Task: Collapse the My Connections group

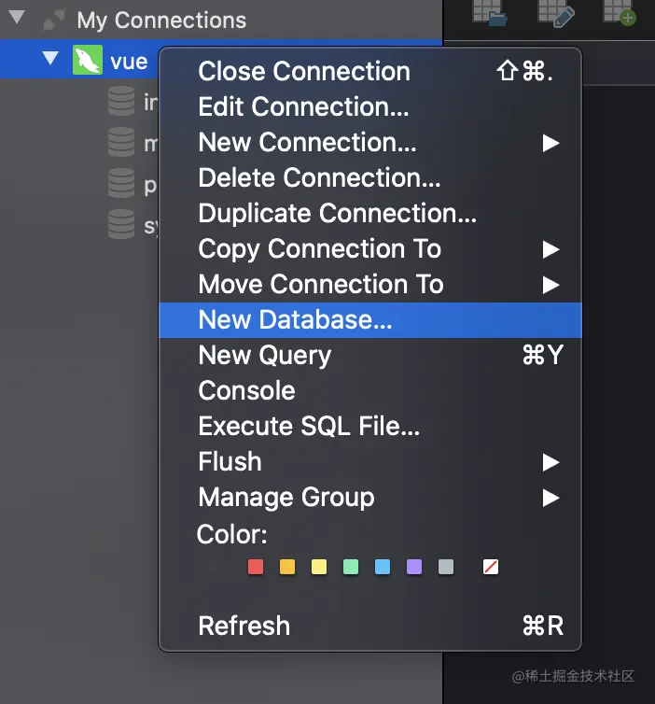Action: coord(15,19)
